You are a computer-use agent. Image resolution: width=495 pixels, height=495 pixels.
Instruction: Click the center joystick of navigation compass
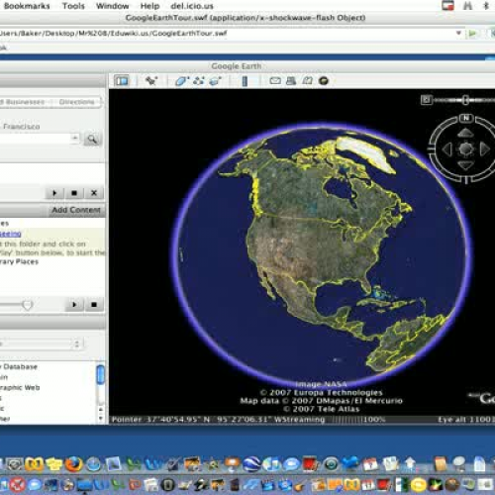point(465,149)
